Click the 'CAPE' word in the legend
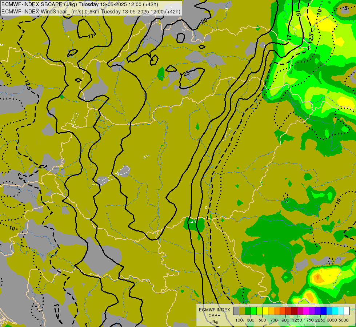This screenshot has height=327, width=356. (x=214, y=316)
